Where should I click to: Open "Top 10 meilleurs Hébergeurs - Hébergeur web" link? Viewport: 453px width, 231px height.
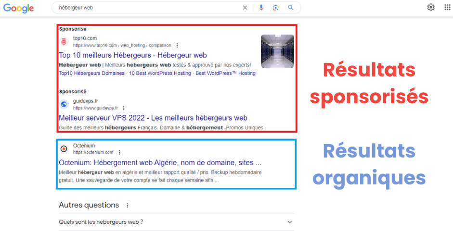click(132, 55)
